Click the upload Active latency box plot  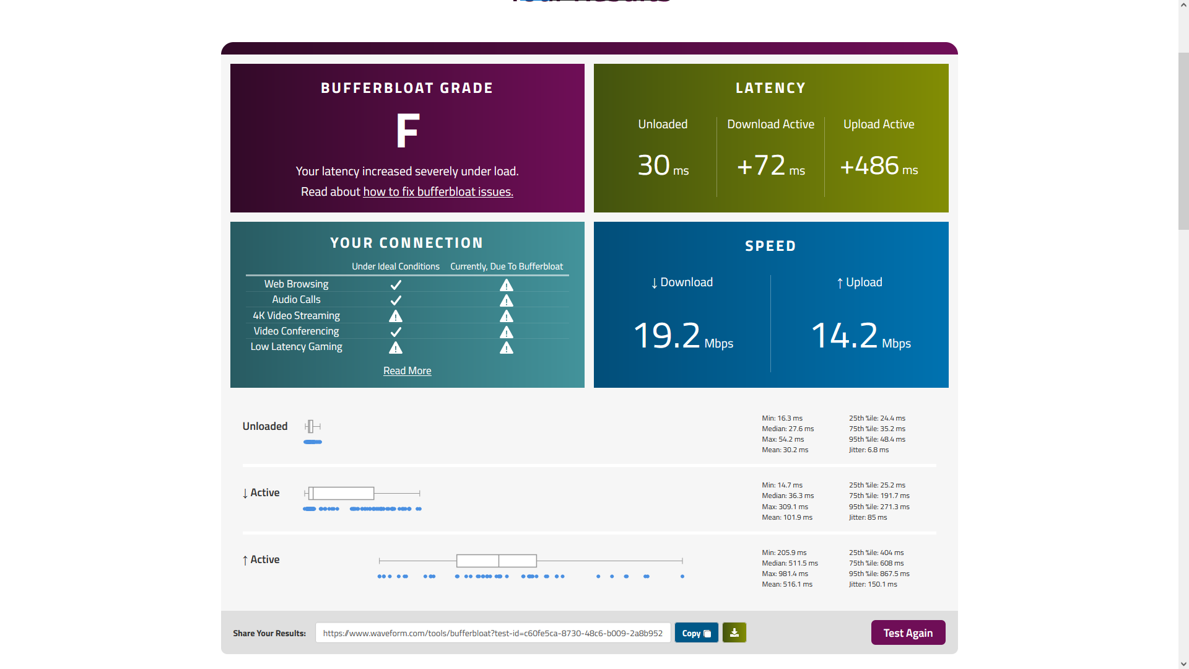(531, 561)
